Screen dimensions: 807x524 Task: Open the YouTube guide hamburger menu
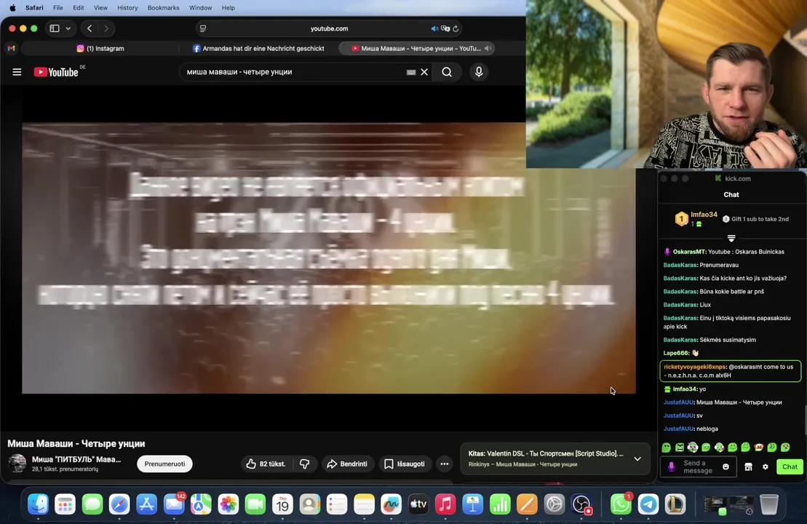tap(17, 72)
